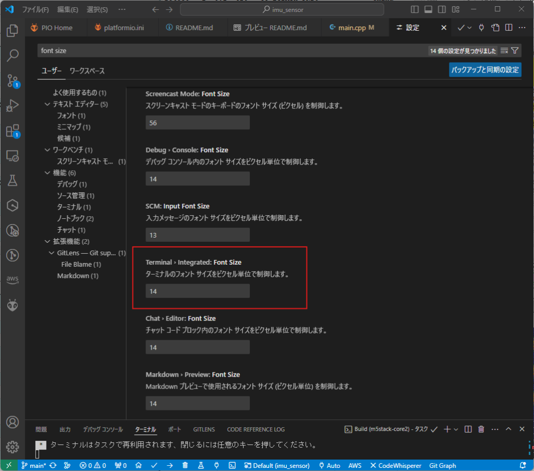Open the AWS Toolkit panel

point(13,280)
